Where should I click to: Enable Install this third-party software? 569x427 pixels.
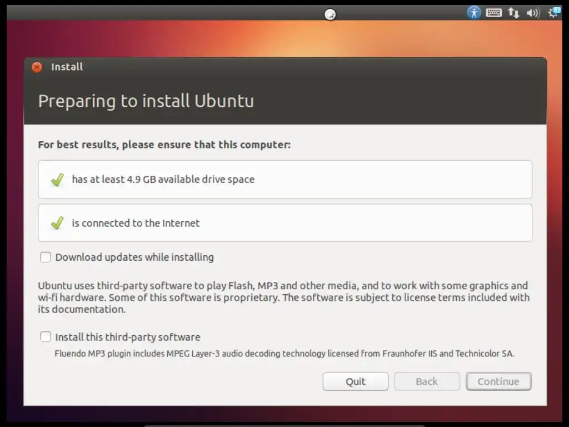[x=46, y=336]
